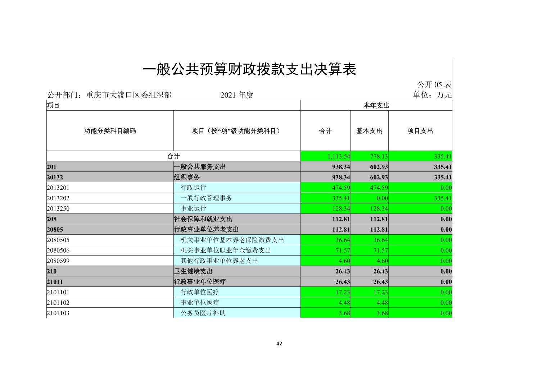Select code cell 2013201
This screenshot has height=386, width=547.
point(110,188)
